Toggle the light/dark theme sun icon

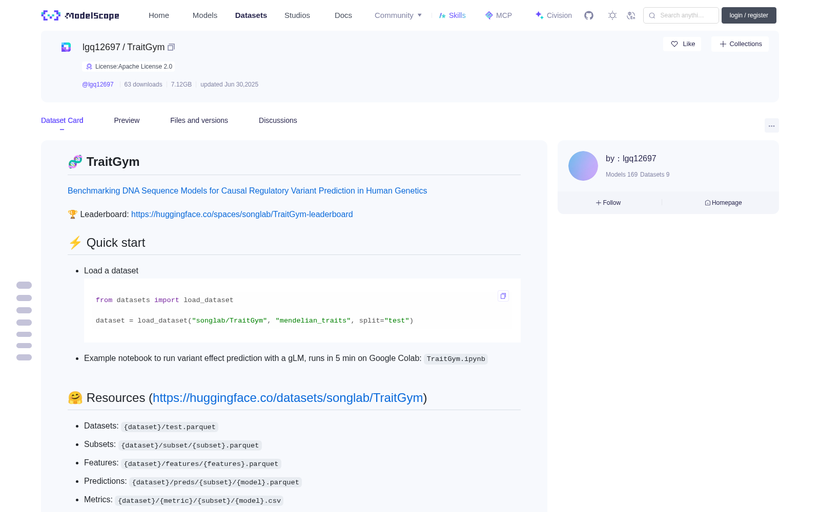pos(612,15)
